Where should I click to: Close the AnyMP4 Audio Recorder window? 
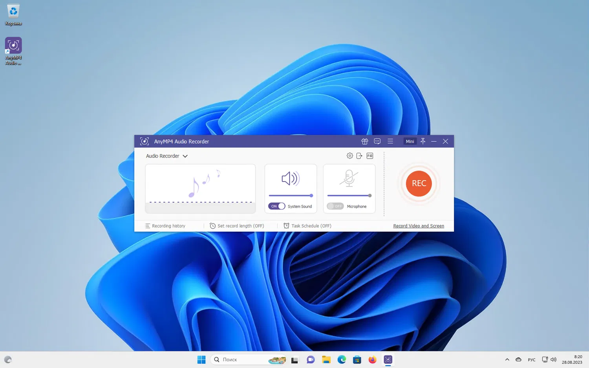point(445,141)
